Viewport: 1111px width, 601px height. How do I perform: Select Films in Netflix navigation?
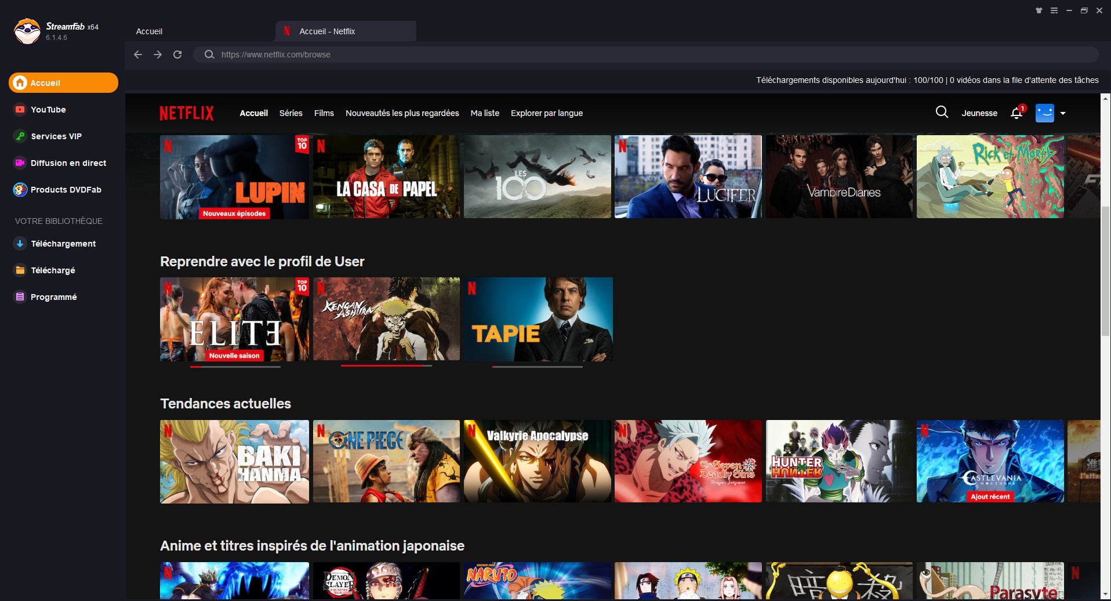pyautogui.click(x=324, y=113)
